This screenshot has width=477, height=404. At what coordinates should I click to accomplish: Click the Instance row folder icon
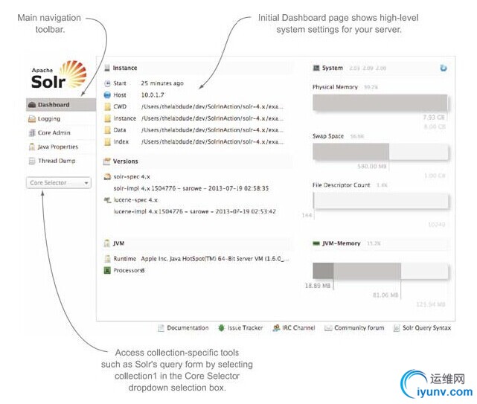(x=107, y=118)
